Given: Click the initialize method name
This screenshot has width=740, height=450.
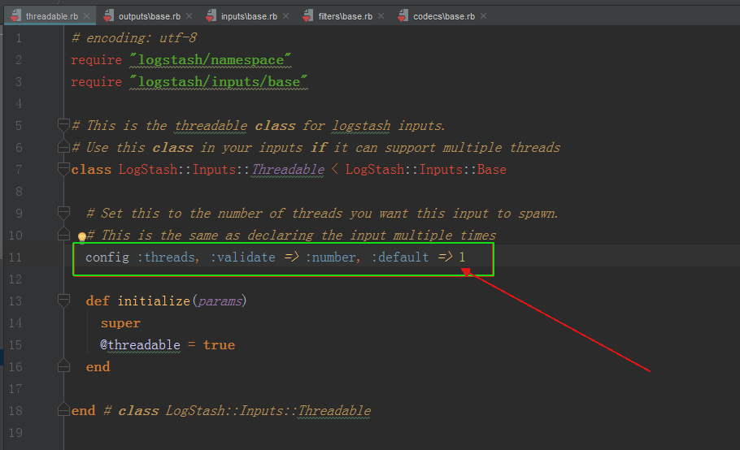Looking at the screenshot, I should [154, 301].
